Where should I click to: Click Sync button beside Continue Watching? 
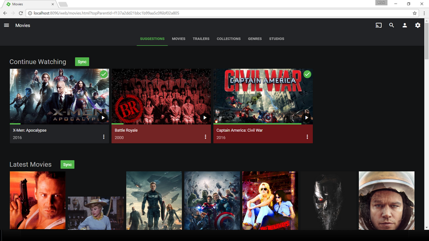[82, 62]
